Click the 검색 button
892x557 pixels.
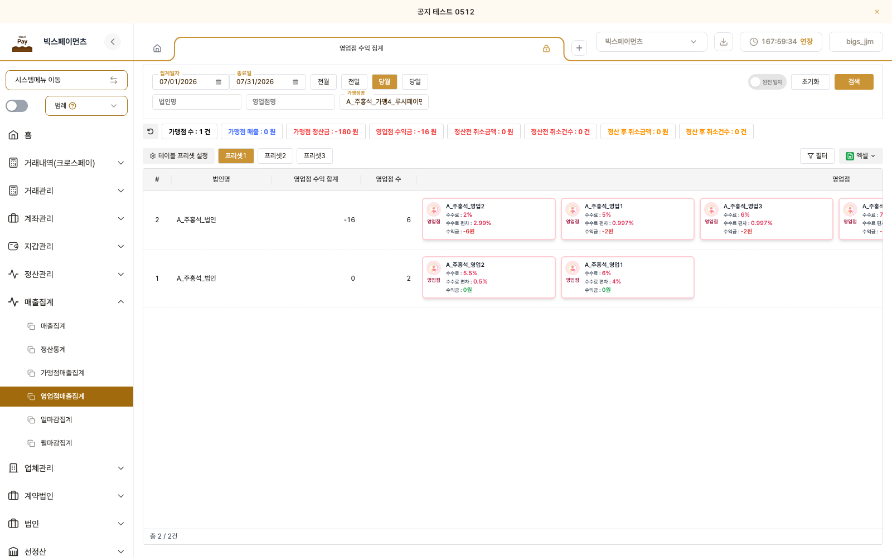click(x=854, y=82)
